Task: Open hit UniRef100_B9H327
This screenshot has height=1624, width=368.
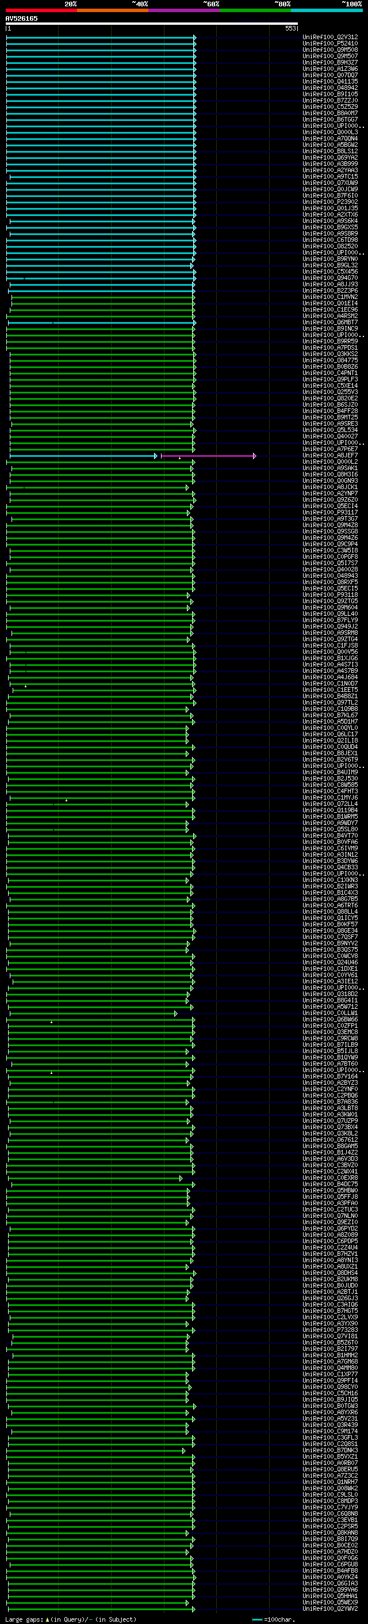Action: tap(330, 62)
